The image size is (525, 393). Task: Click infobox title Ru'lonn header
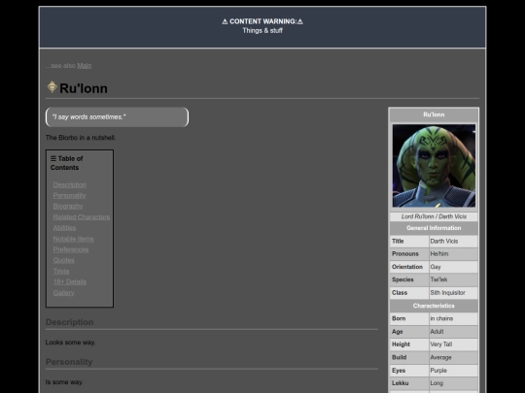(434, 115)
